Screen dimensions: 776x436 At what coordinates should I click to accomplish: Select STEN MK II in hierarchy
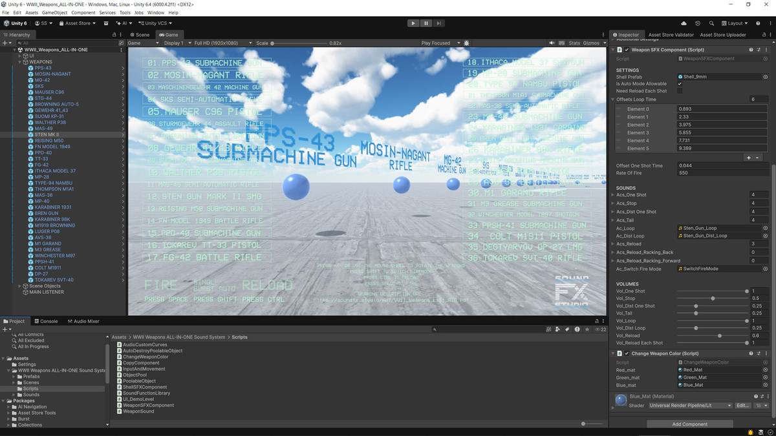coord(47,134)
